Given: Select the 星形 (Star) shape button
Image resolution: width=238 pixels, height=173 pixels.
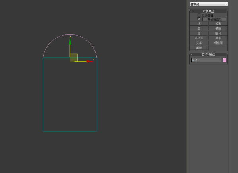Looking at the screenshot, I should click(x=218, y=38).
